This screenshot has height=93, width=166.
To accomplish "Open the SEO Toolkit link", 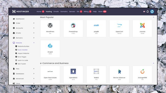I will (22, 64).
